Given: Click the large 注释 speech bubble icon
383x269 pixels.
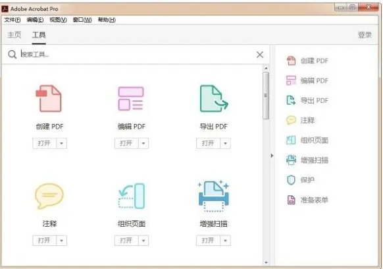Looking at the screenshot, I should coord(49,196).
